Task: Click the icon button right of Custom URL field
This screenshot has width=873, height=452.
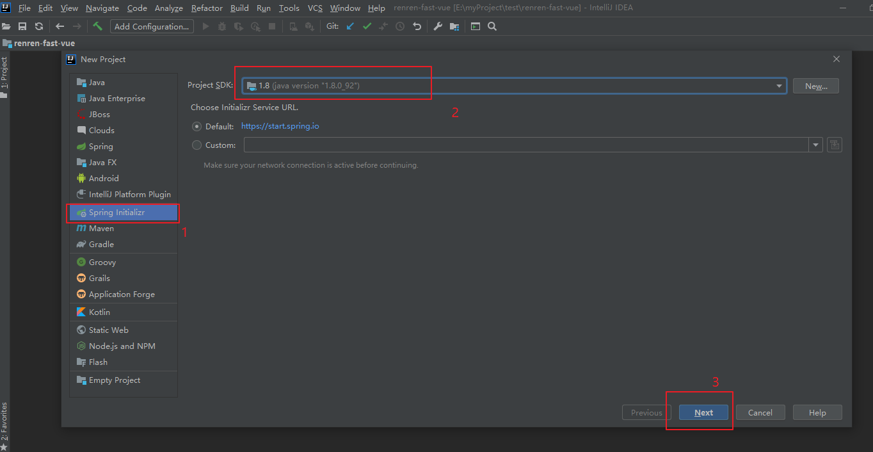Action: [x=834, y=145]
